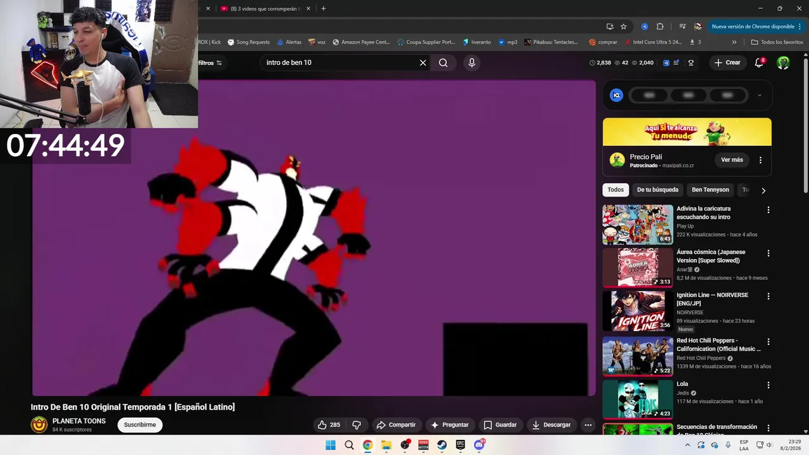Open Steam from the taskbar
Screen dimensions: 809x455
442,445
